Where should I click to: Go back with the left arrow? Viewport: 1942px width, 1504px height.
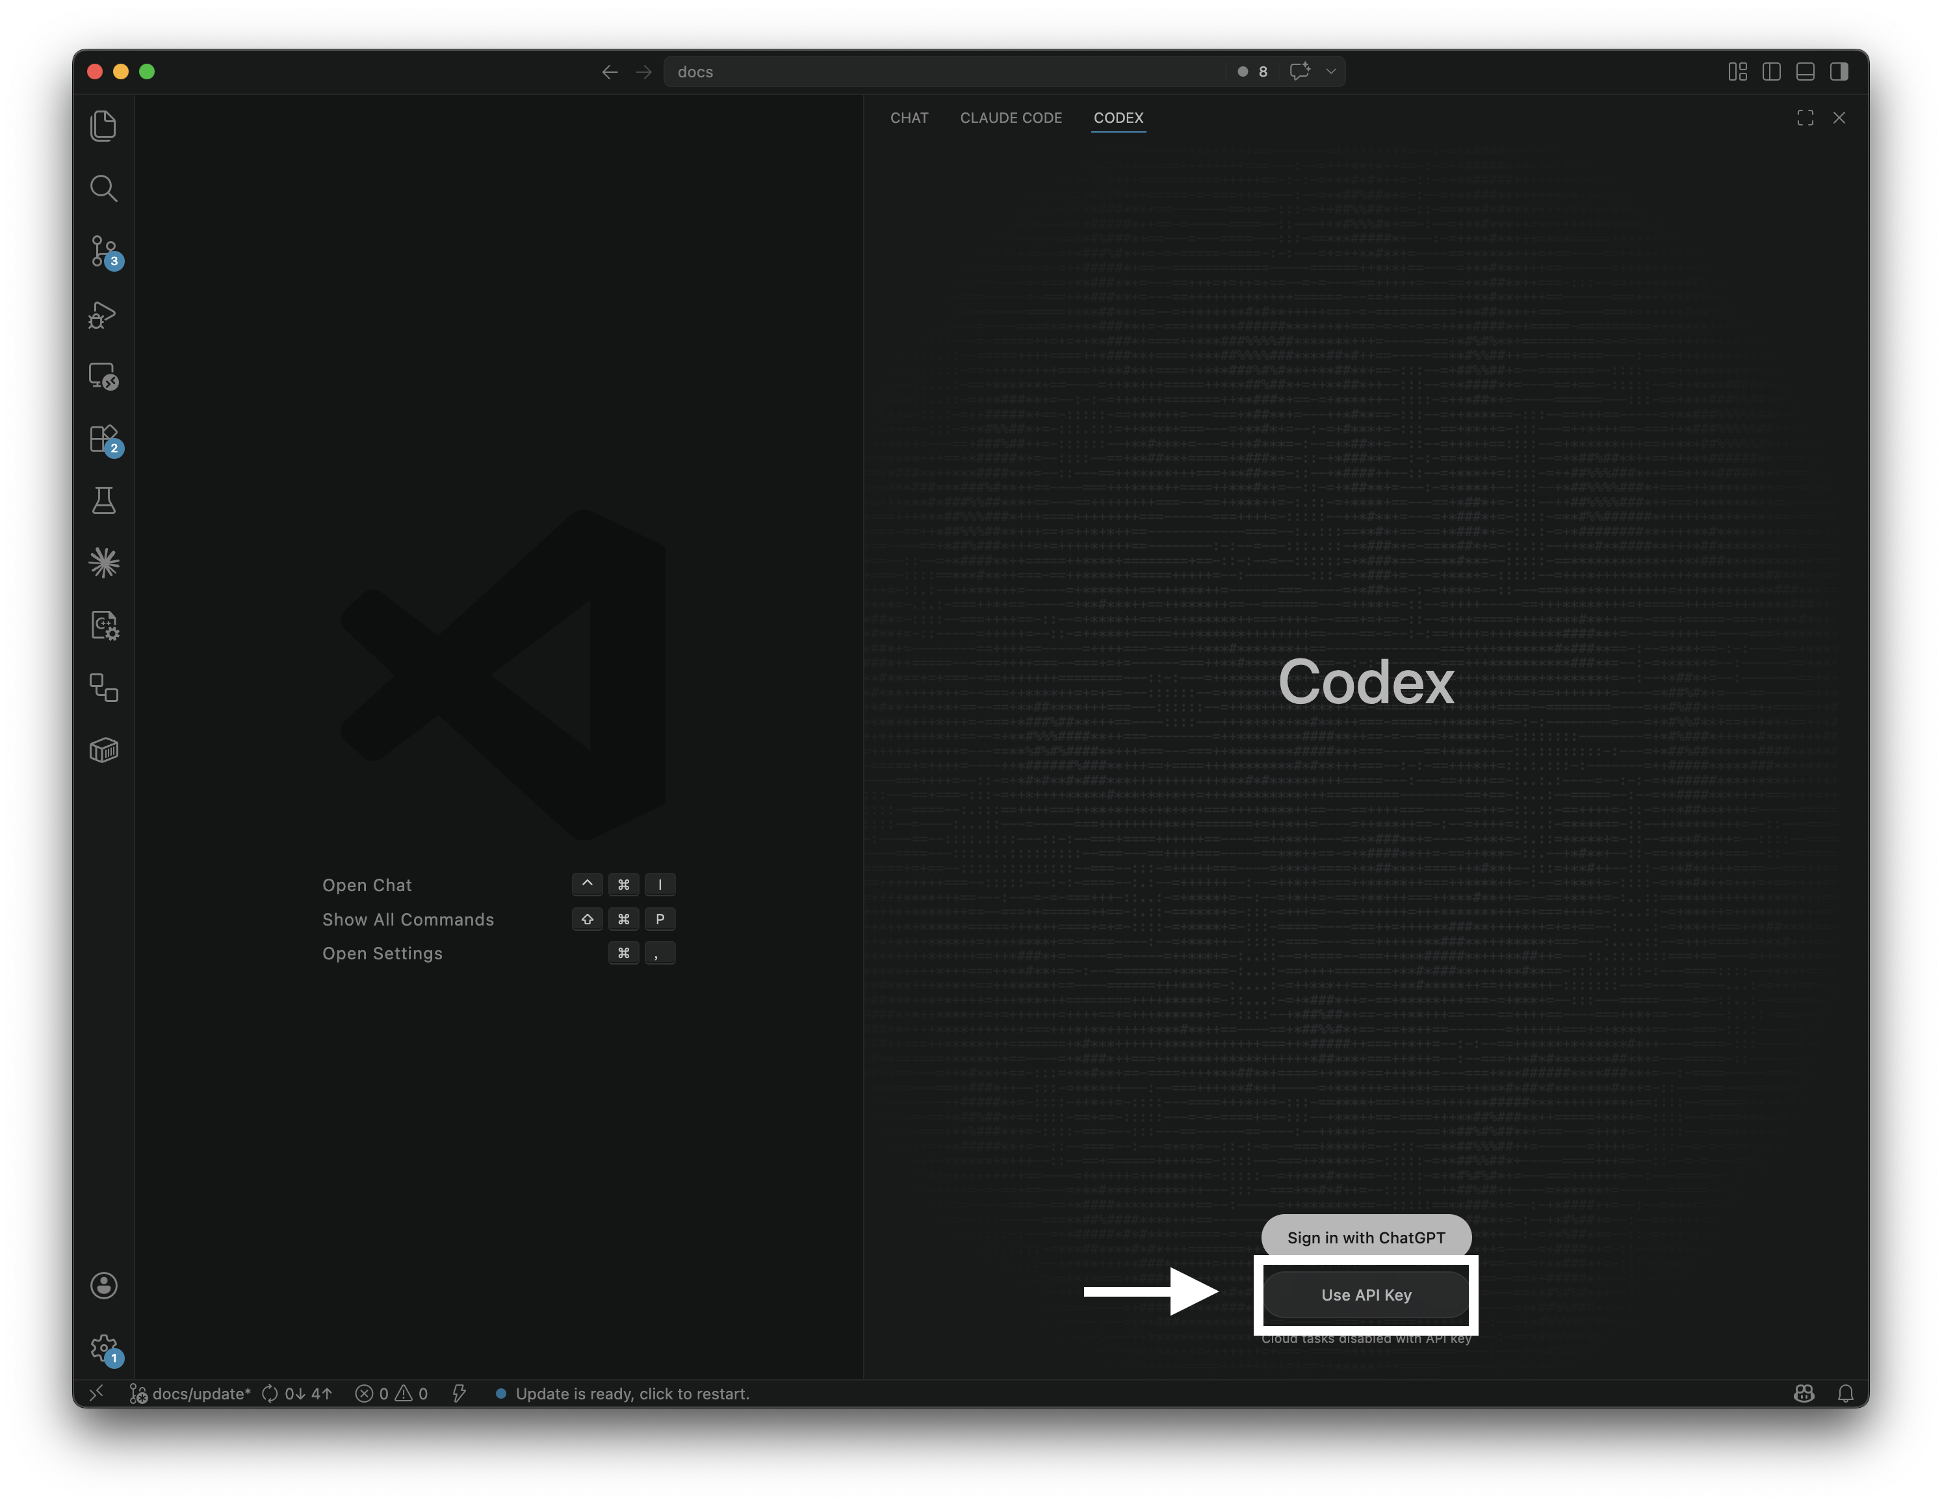[609, 72]
